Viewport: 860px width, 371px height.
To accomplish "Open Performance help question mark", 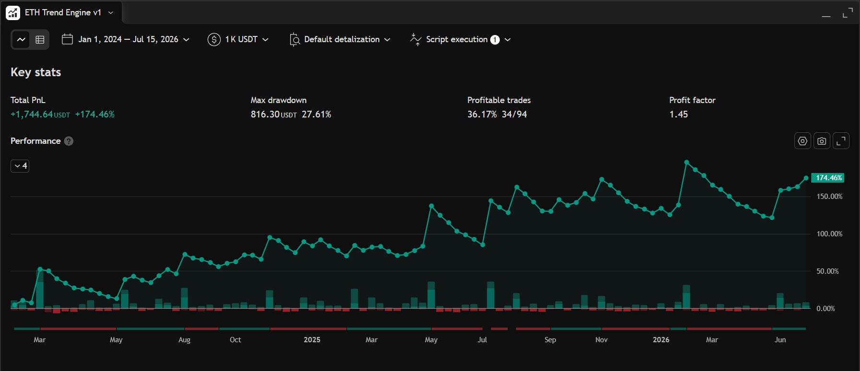I will click(69, 141).
